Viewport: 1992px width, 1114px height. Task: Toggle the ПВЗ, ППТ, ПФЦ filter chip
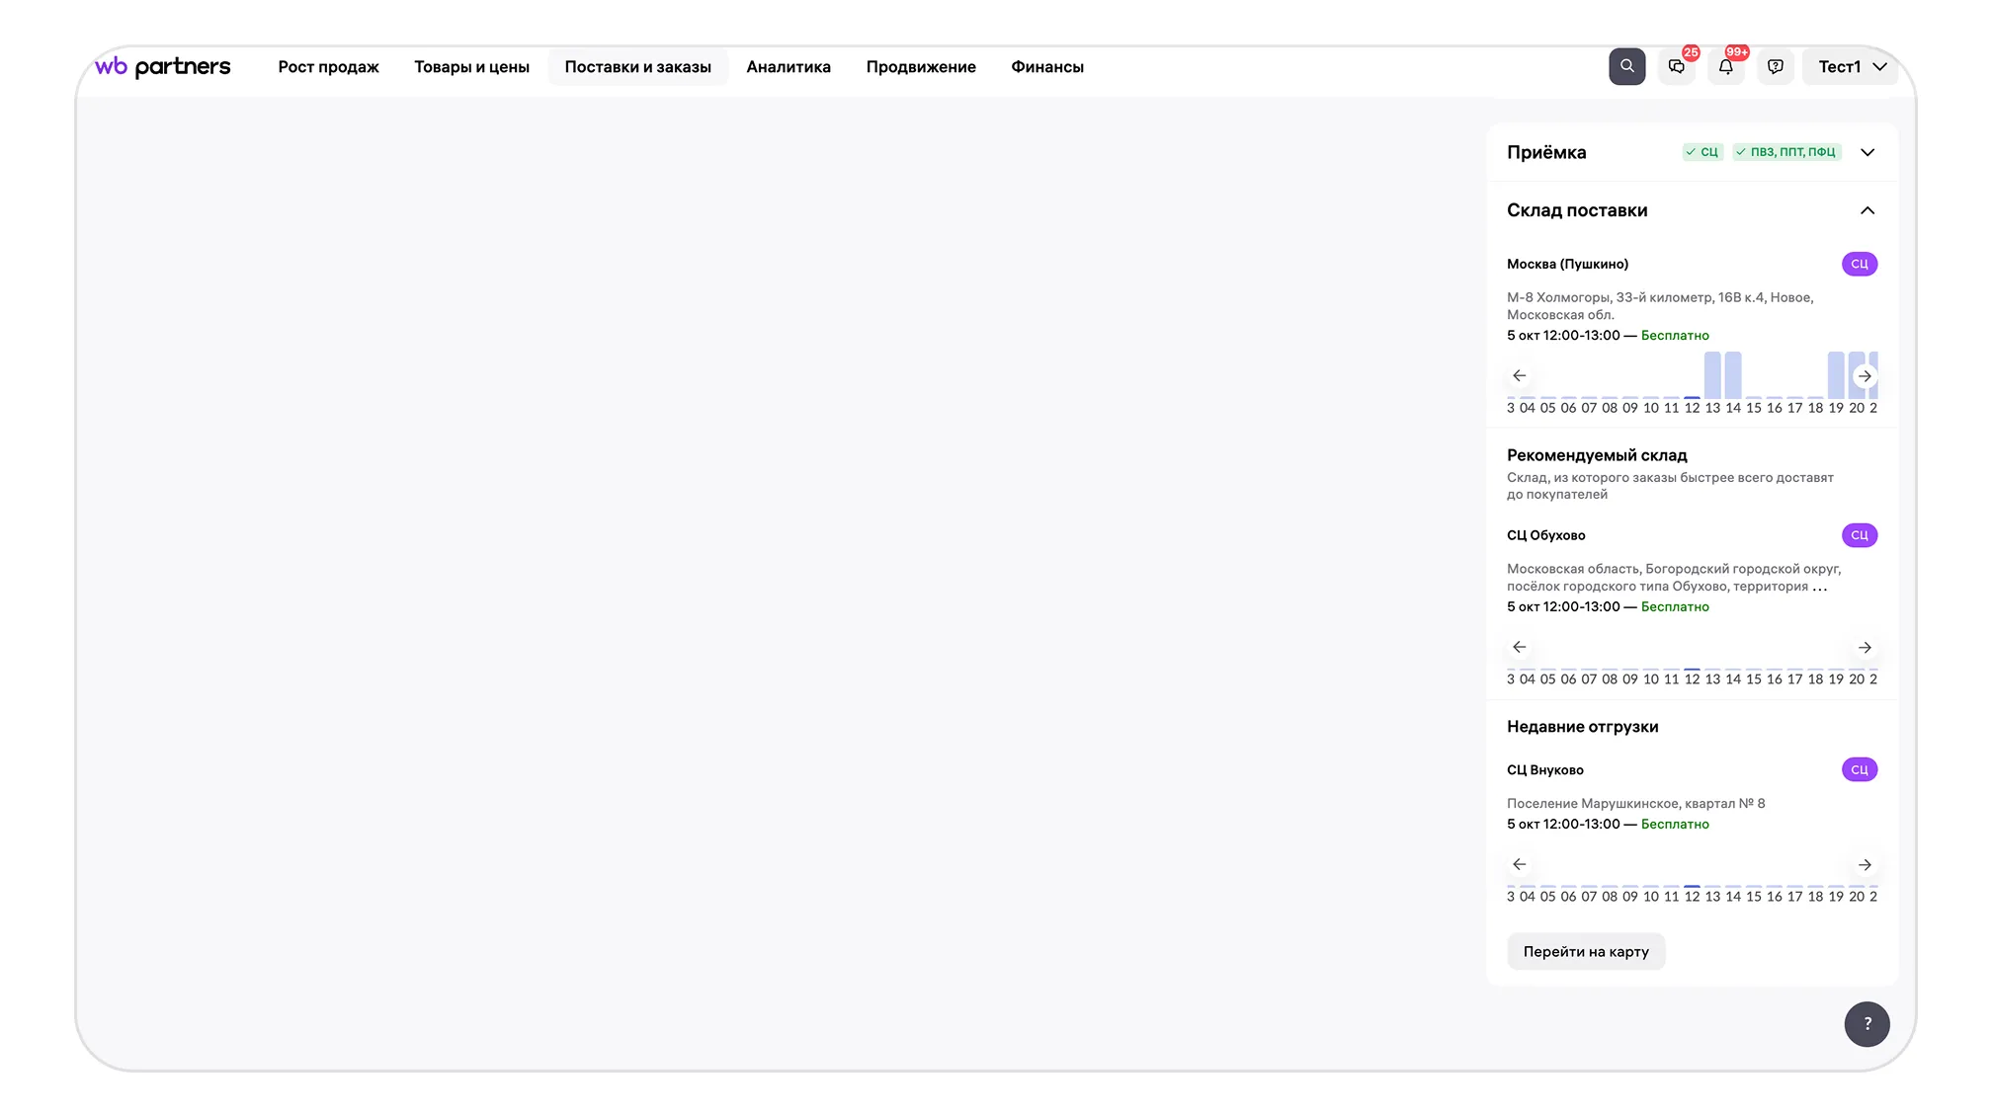(x=1786, y=152)
